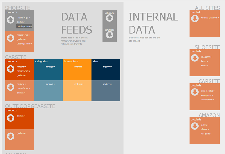Click CARSITE products upload arrow icon
The image size is (225, 154).
10,69
